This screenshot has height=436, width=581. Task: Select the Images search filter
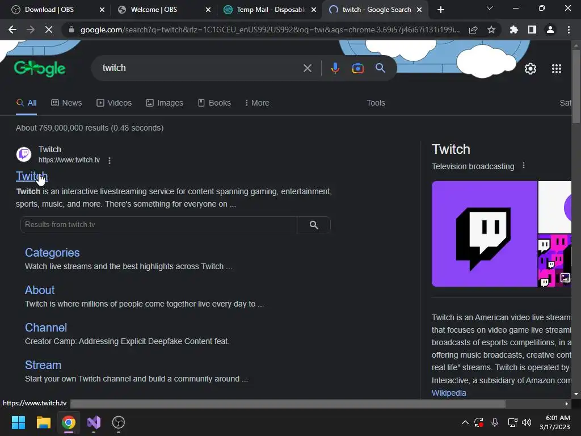click(165, 103)
